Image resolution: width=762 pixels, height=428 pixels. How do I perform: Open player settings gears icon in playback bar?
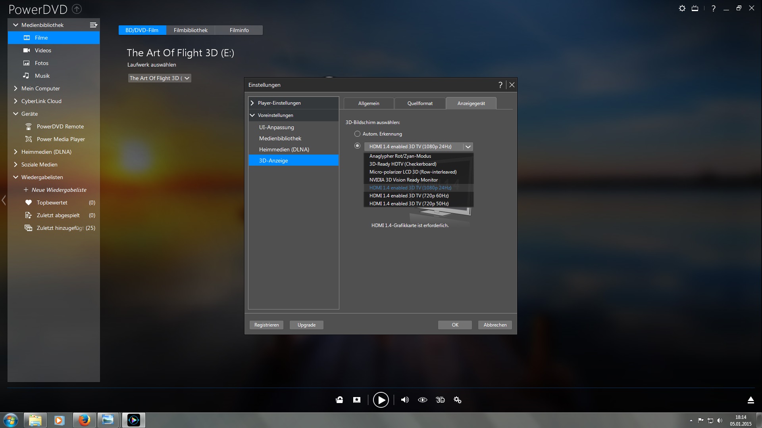click(x=458, y=400)
